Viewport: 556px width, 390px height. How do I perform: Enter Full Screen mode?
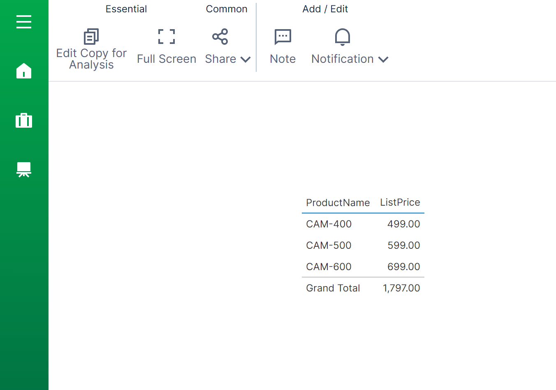pyautogui.click(x=167, y=37)
